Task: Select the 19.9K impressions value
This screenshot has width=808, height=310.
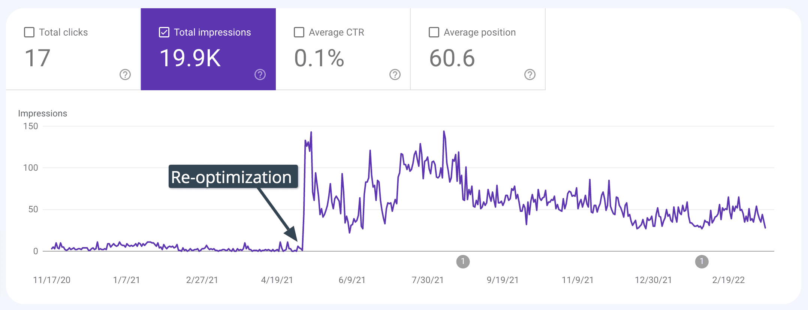Action: pos(190,58)
